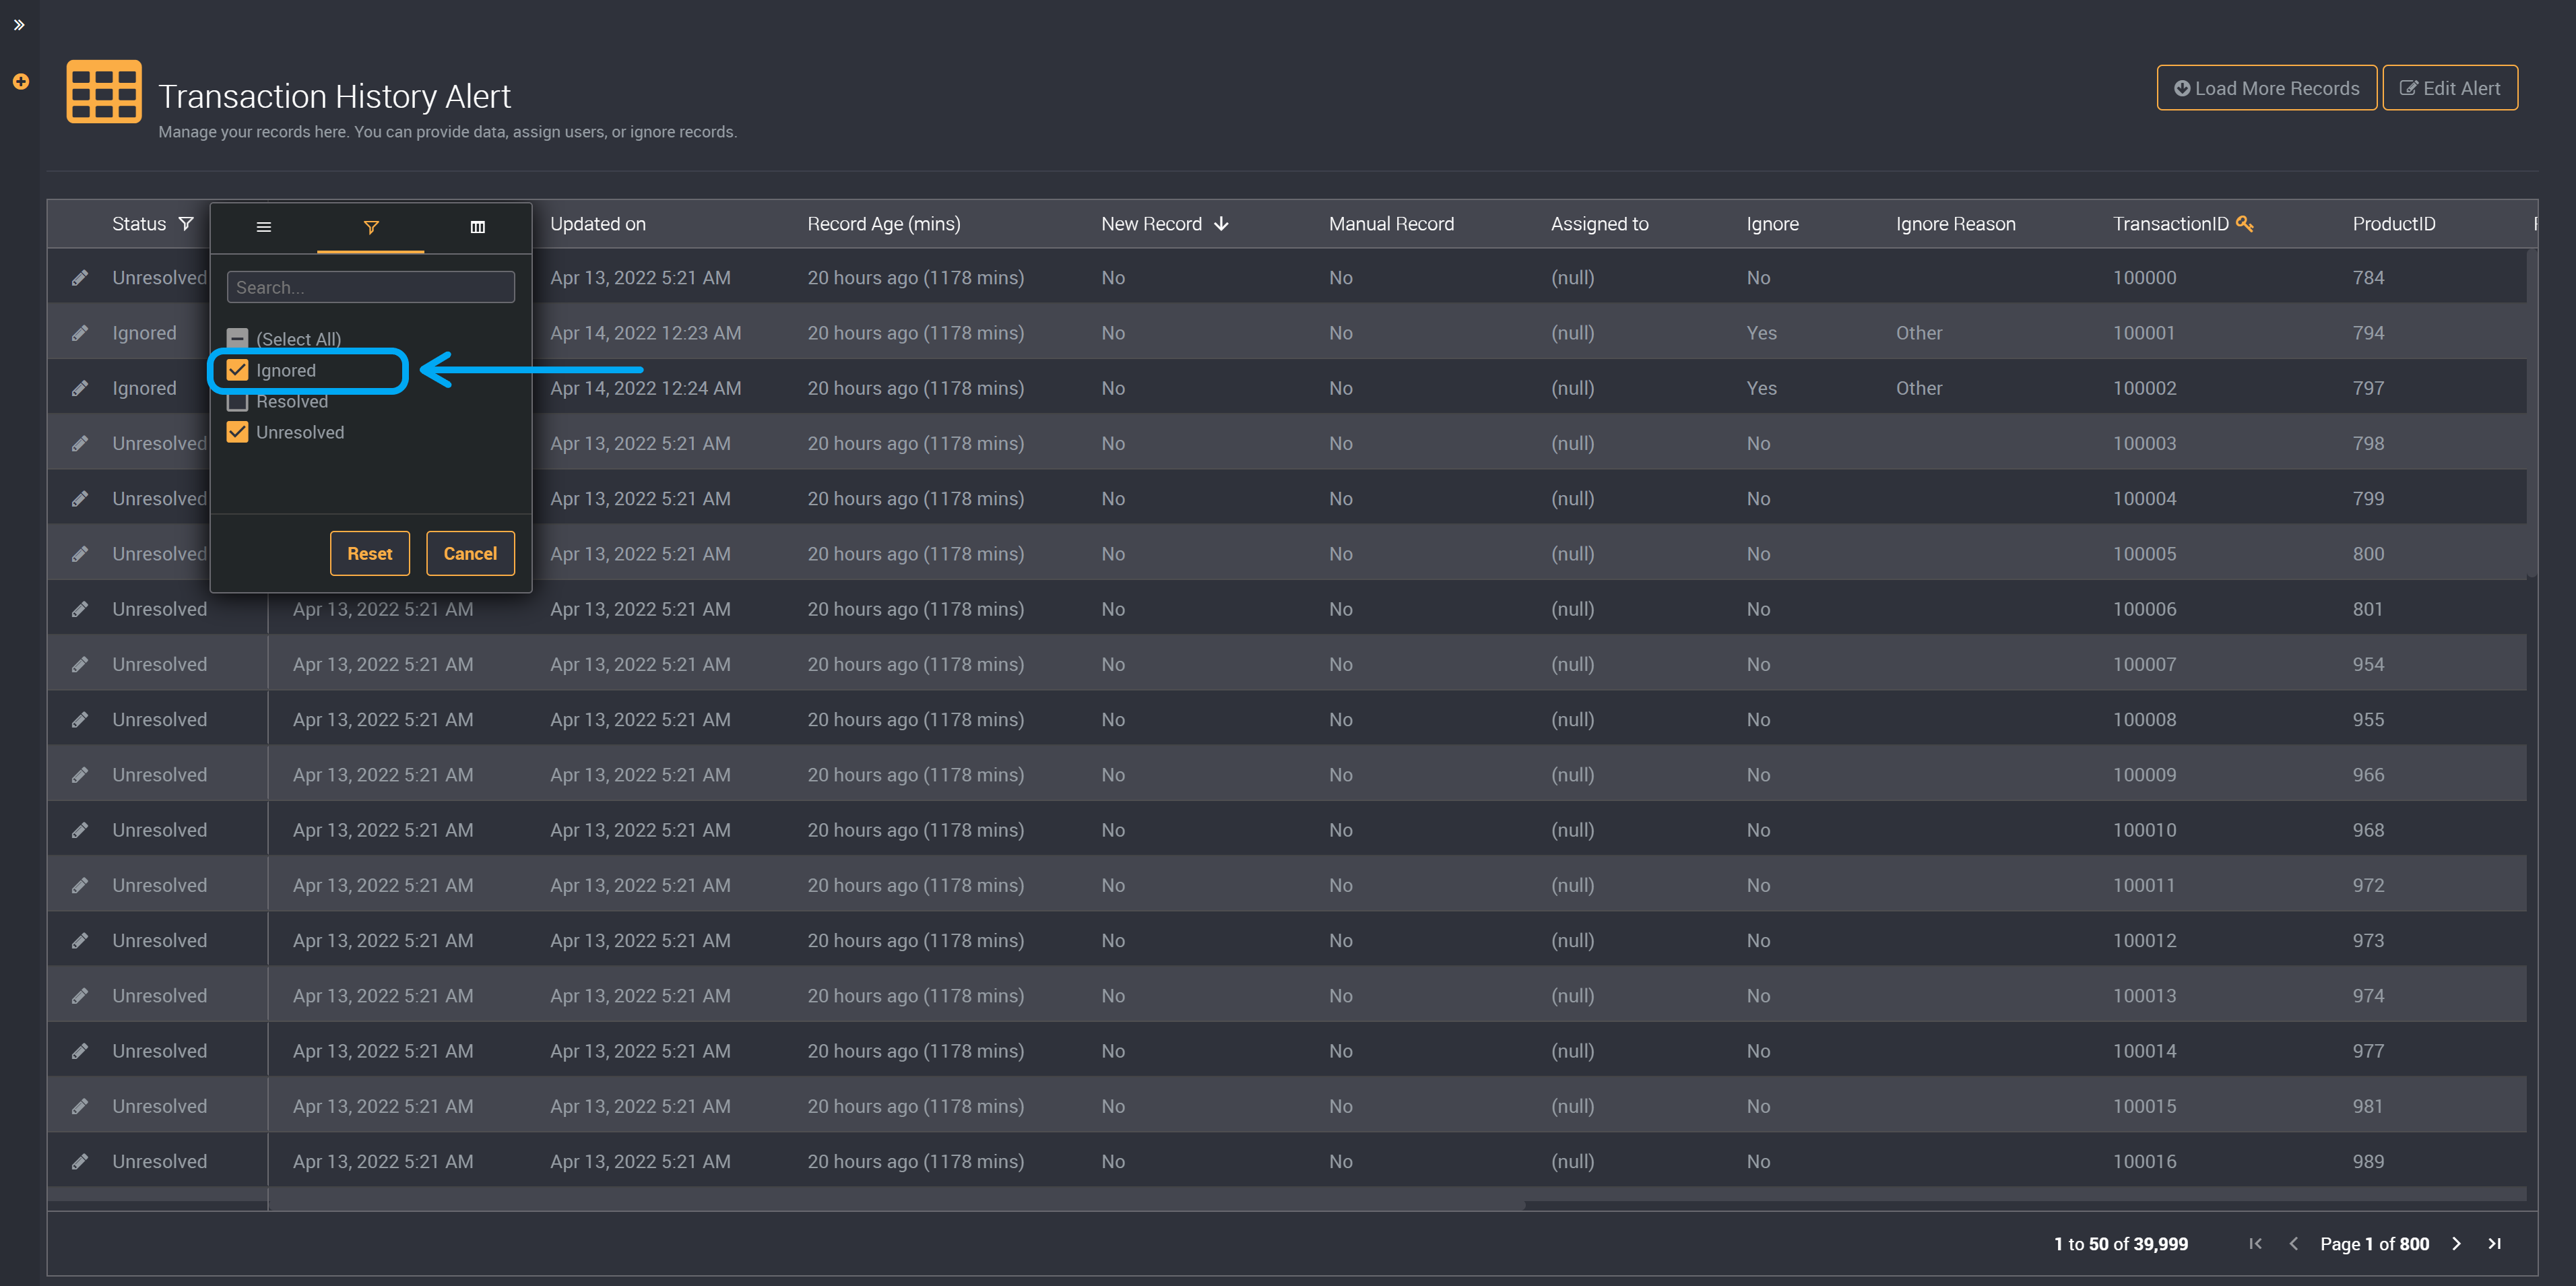Click the Cancel filter button
This screenshot has height=1286, width=2576.
pos(470,554)
